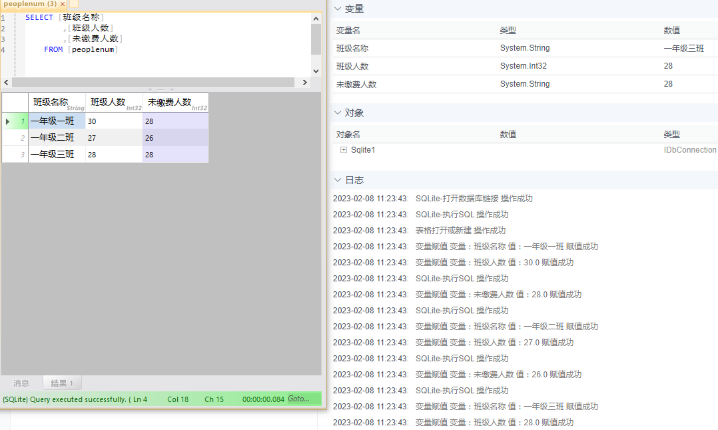Collapse the 日志 section

[x=338, y=180]
